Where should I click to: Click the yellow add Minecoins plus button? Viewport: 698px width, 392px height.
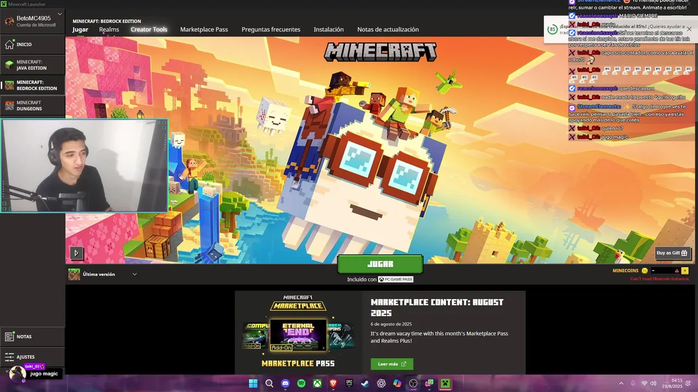point(685,271)
